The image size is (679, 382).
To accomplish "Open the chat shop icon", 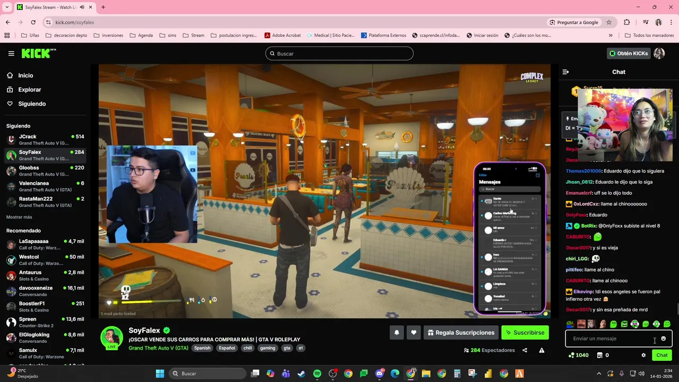I will (600, 355).
